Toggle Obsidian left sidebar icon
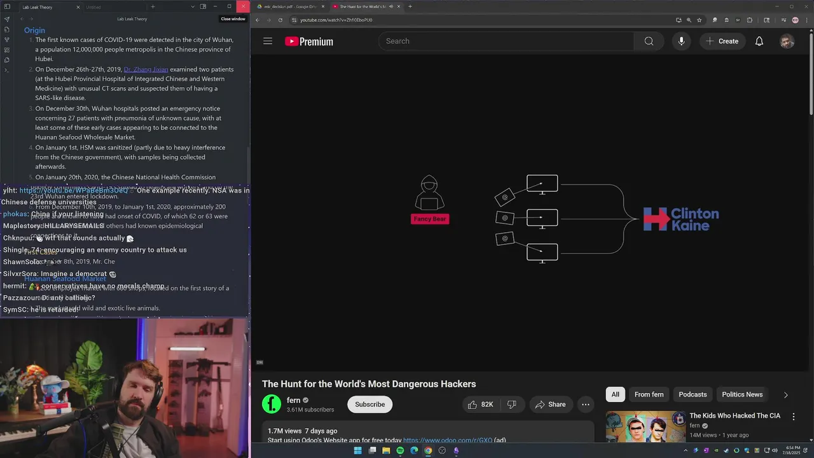The width and height of the screenshot is (814, 458). click(7, 7)
